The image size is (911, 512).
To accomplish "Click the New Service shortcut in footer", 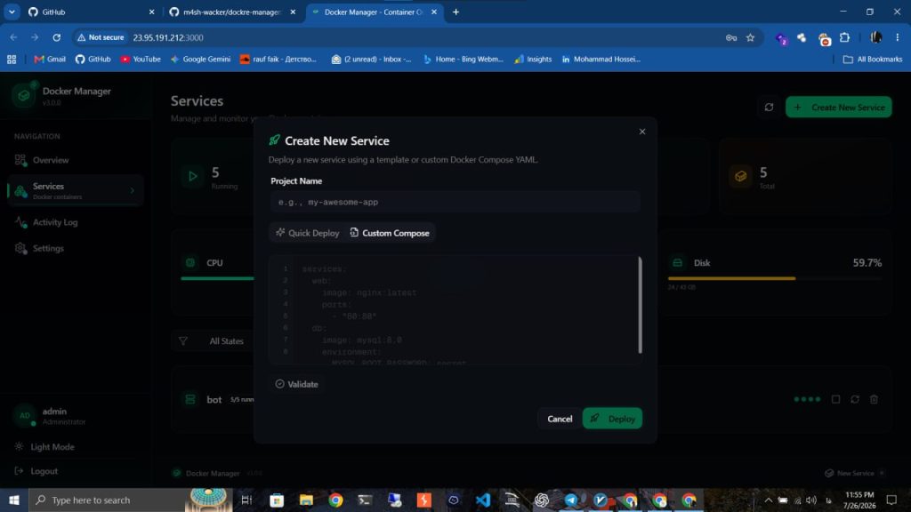I will point(854,473).
